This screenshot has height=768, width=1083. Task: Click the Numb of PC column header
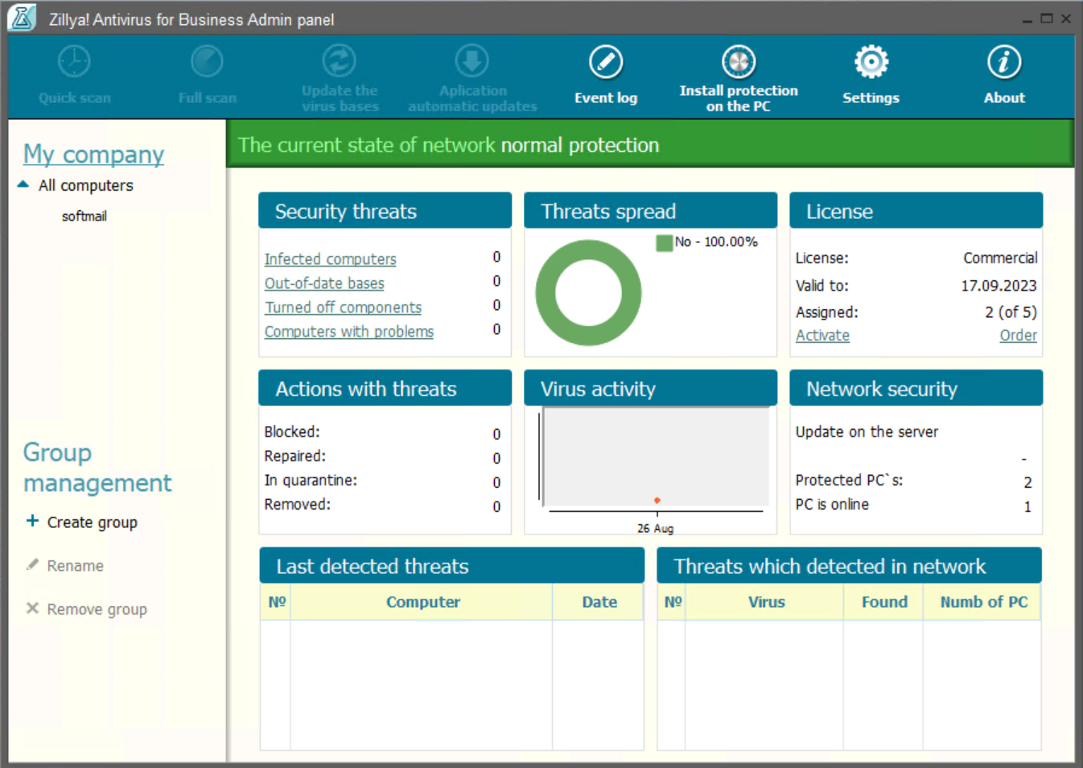pos(983,602)
